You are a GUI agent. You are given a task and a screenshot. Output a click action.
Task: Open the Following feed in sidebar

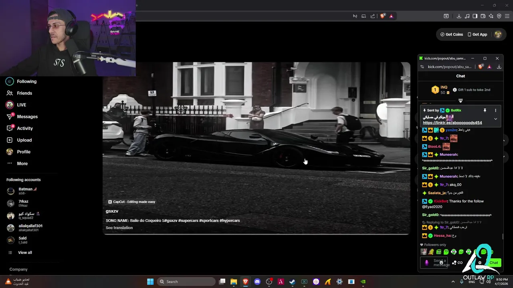coord(22,81)
